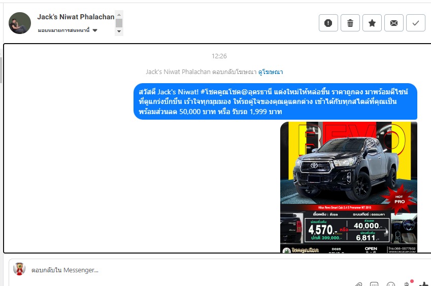Click page avatar beside reply box

pos(19,269)
